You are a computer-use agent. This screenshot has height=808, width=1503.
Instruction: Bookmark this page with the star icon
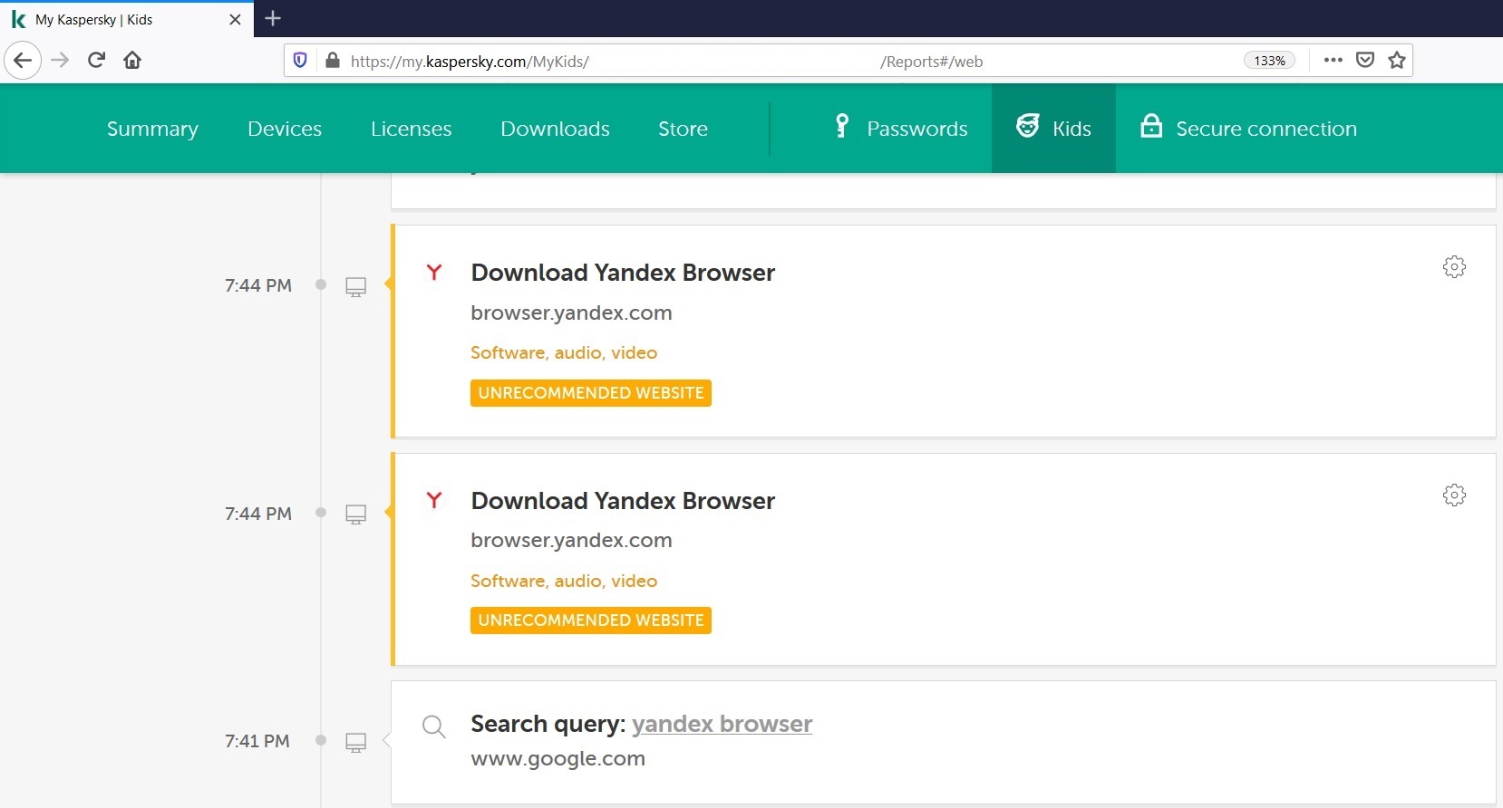tap(1396, 61)
